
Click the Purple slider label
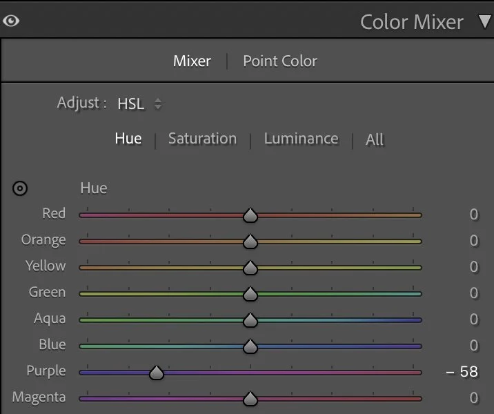pos(46,371)
